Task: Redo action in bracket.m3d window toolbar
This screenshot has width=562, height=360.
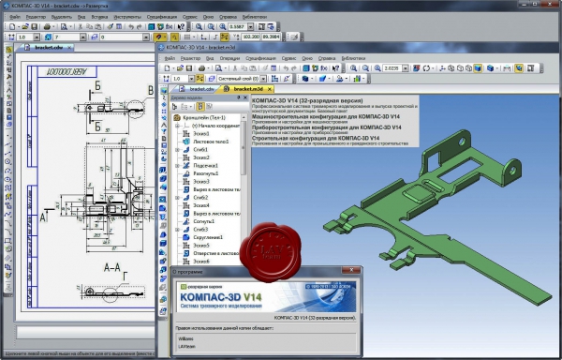Action: (x=294, y=68)
